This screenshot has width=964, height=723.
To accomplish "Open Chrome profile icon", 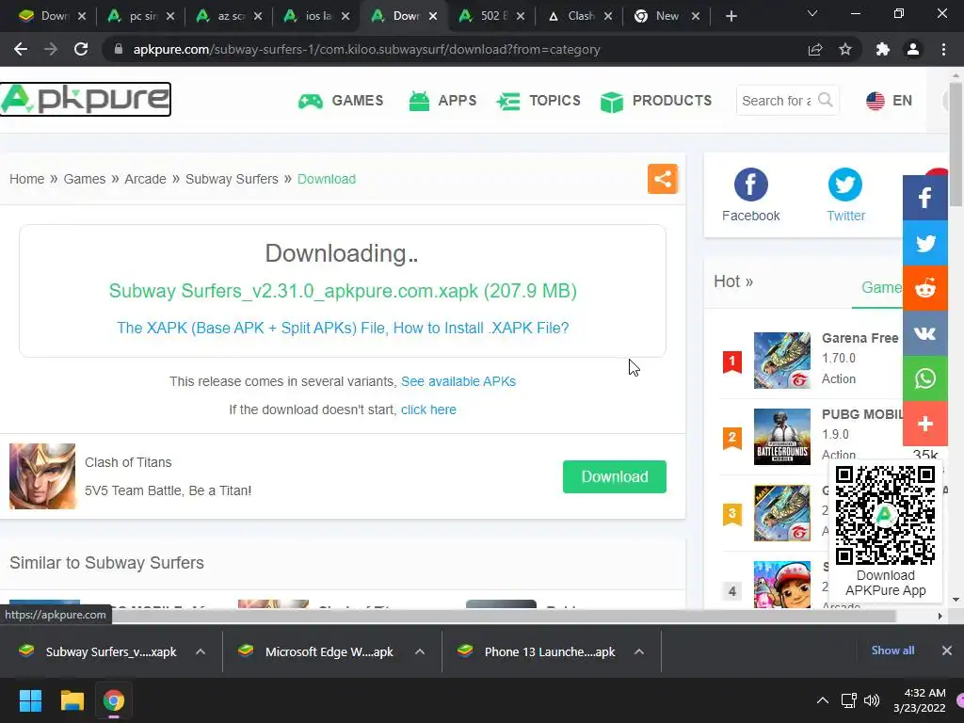I will tap(913, 49).
